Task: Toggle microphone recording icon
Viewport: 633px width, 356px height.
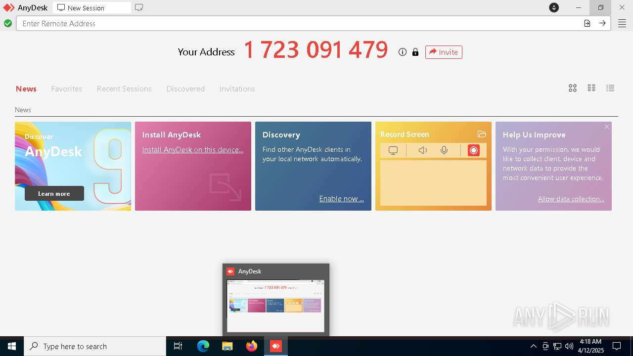Action: [444, 150]
